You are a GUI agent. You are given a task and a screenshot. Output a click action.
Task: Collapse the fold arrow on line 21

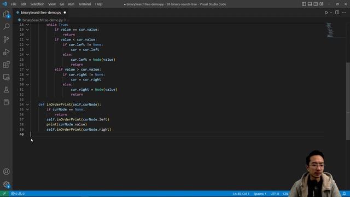27,39
